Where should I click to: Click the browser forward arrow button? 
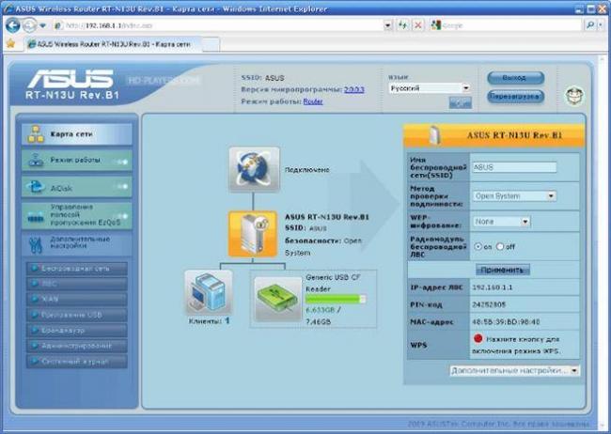[x=29, y=25]
